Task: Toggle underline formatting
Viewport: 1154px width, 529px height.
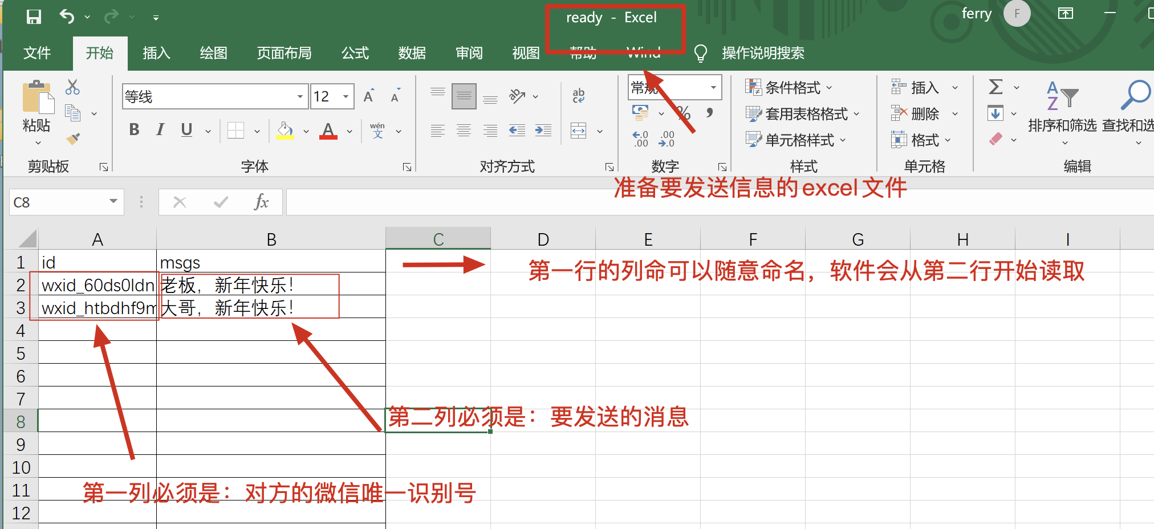Action: [x=186, y=130]
